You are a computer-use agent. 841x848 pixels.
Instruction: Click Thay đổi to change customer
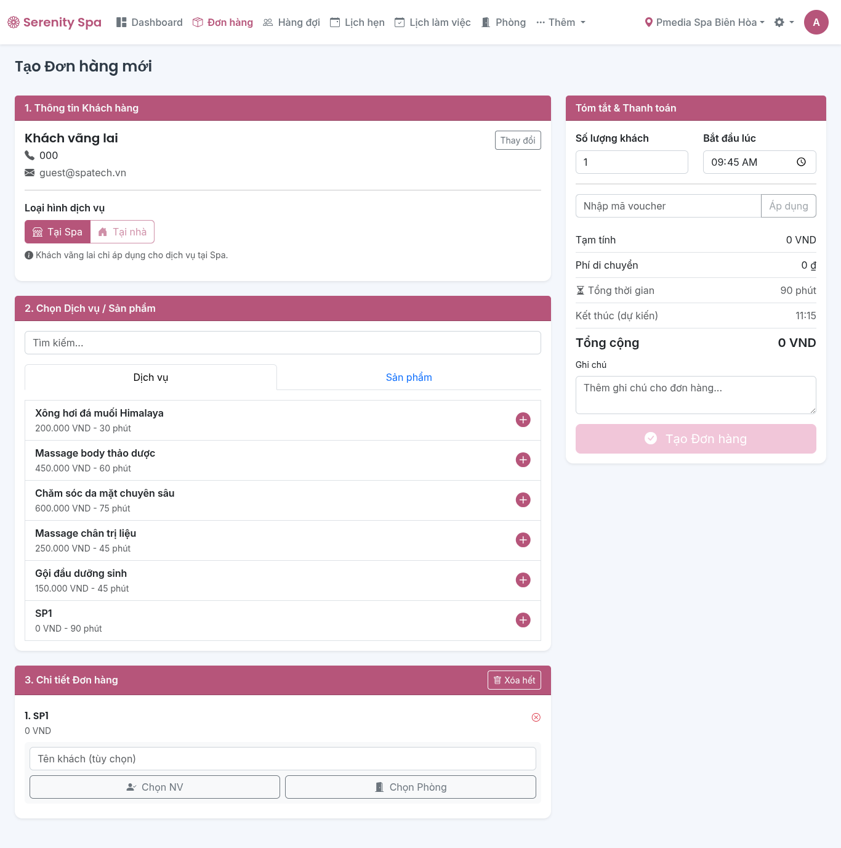pos(517,141)
